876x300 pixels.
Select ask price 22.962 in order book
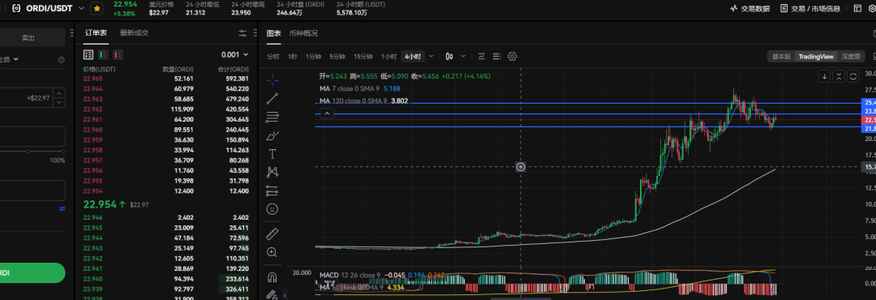92,109
